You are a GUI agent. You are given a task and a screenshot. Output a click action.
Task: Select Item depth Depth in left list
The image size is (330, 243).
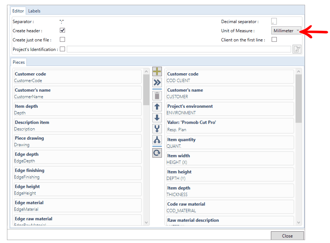[x=78, y=109]
